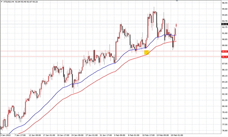Select the yellow rectangle drawn on the chart
The width and height of the screenshot is (228, 137).
click(x=146, y=52)
